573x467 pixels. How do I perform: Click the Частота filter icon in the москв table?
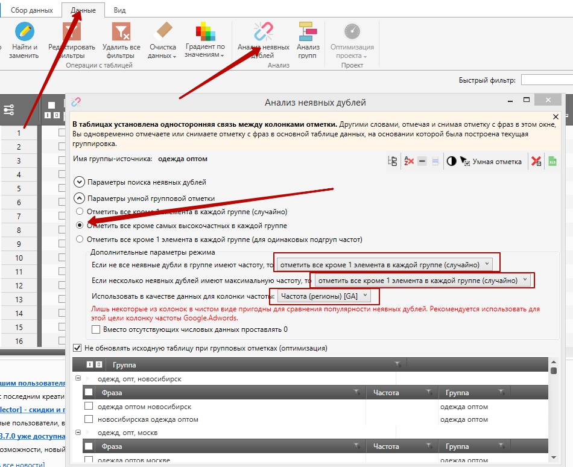(x=429, y=446)
